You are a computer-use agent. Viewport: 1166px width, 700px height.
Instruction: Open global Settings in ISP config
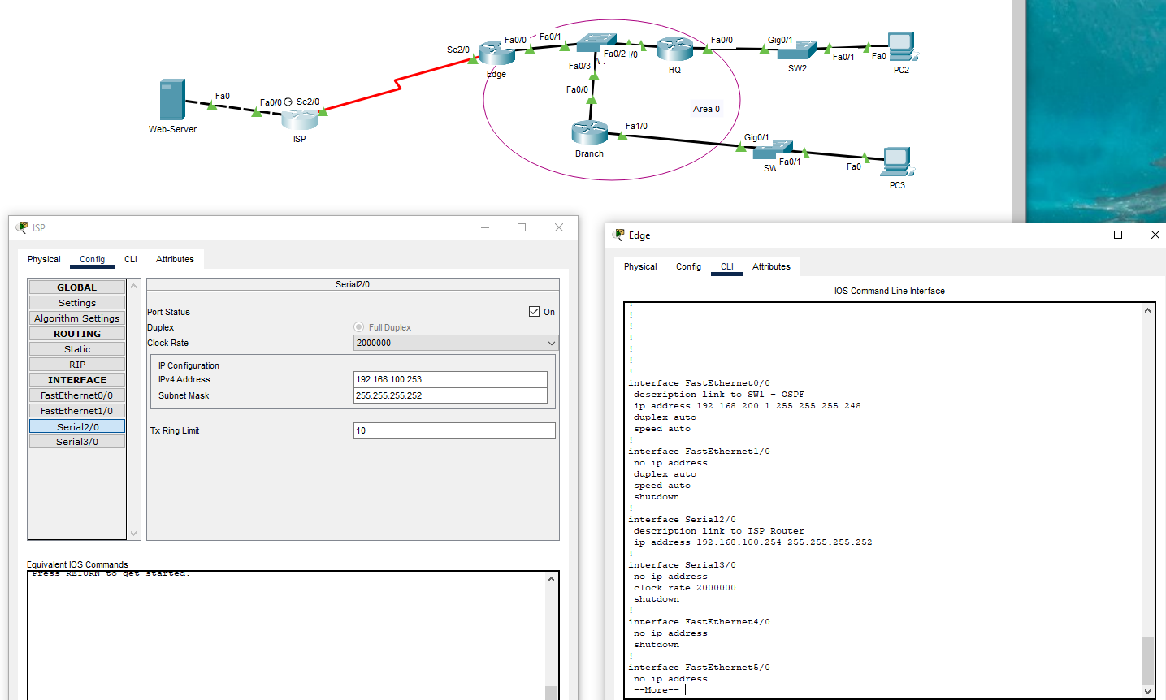click(x=77, y=303)
